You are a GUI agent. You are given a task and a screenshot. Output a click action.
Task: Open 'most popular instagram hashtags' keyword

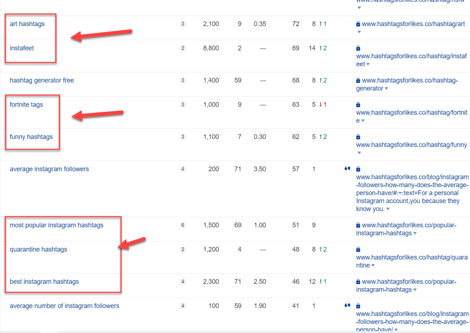56,225
